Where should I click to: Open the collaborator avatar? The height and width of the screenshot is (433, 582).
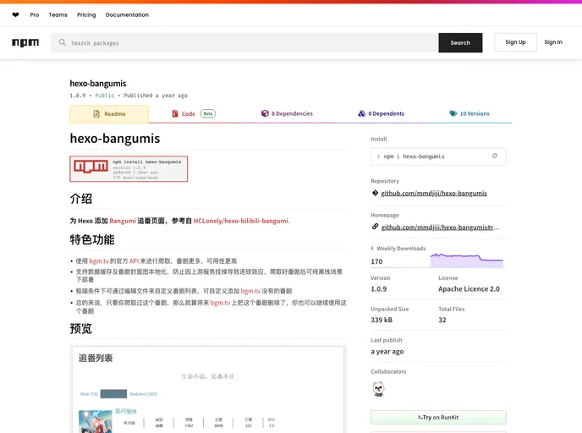click(x=378, y=389)
